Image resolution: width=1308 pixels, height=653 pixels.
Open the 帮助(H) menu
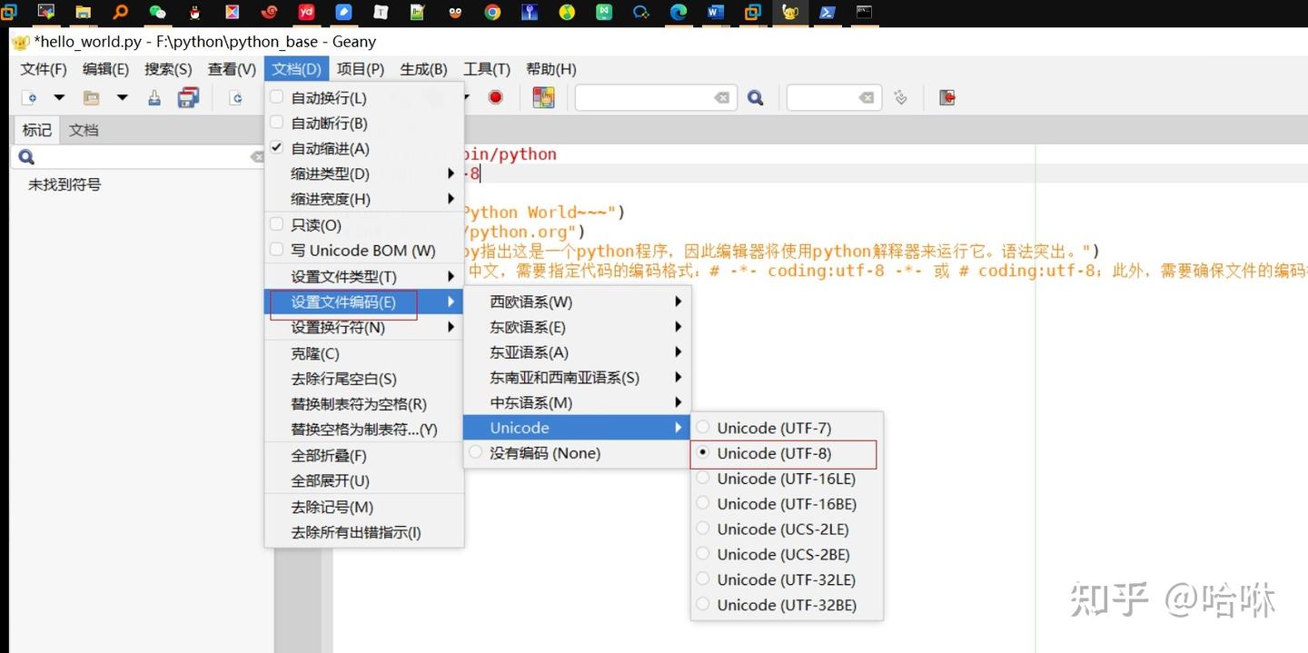(551, 69)
